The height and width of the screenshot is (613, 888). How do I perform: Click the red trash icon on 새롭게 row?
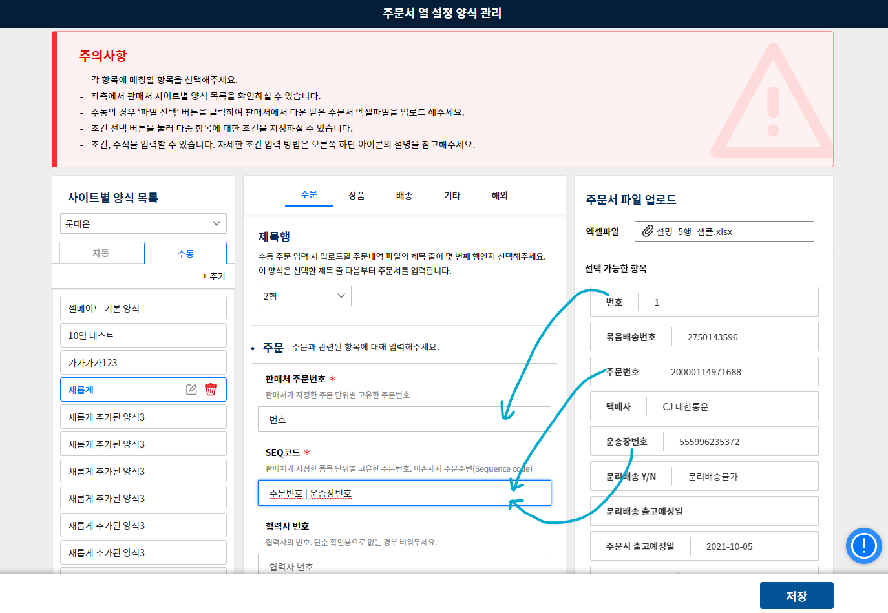click(211, 390)
